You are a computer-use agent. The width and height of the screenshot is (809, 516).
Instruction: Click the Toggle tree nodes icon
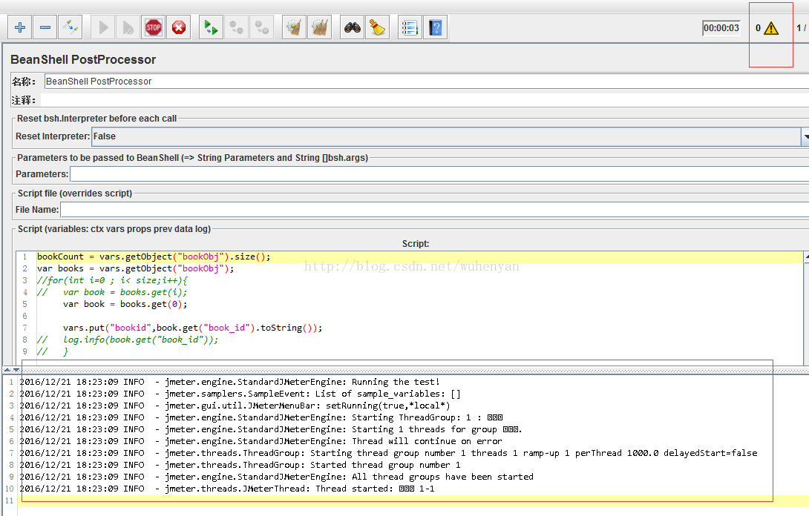(71, 27)
